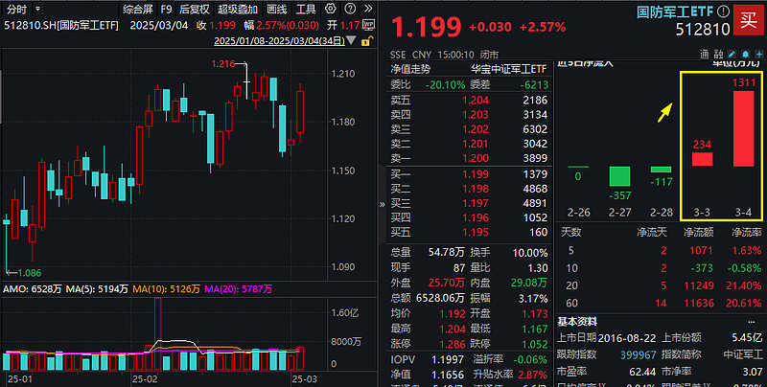
Task: Click the 融 margin trading tag
Action: 718,55
